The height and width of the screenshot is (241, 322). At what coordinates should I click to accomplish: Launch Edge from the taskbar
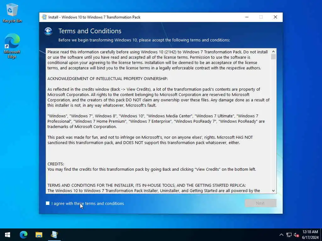tap(23, 235)
